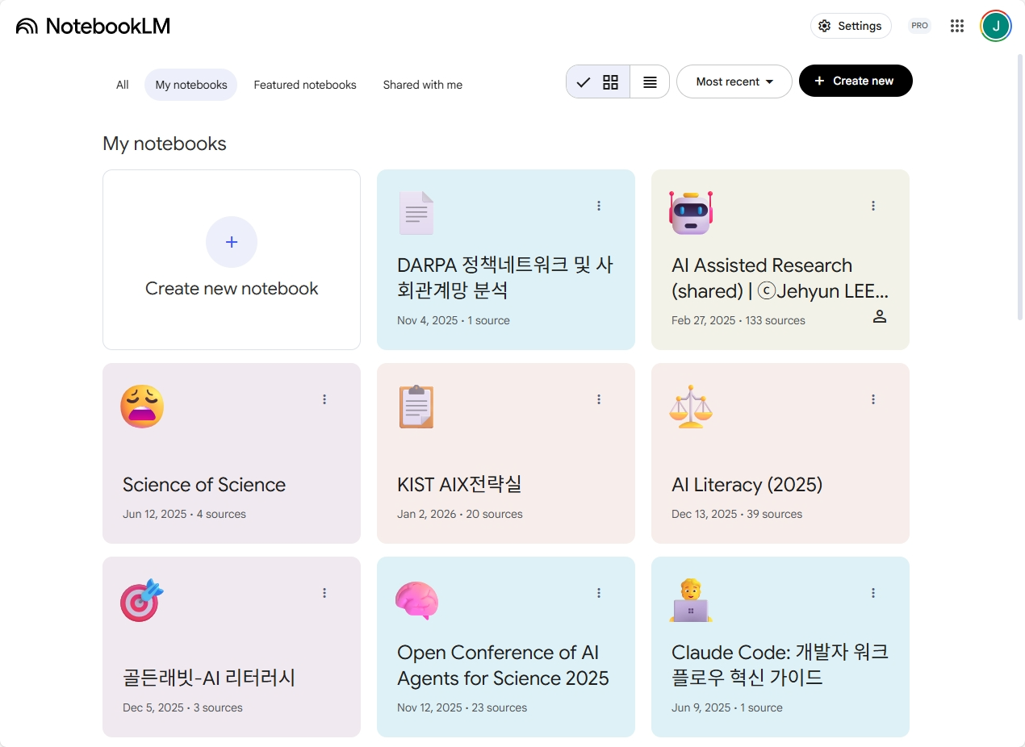This screenshot has height=747, width=1025.
Task: Open more options for DARPA notebook
Action: 599,206
